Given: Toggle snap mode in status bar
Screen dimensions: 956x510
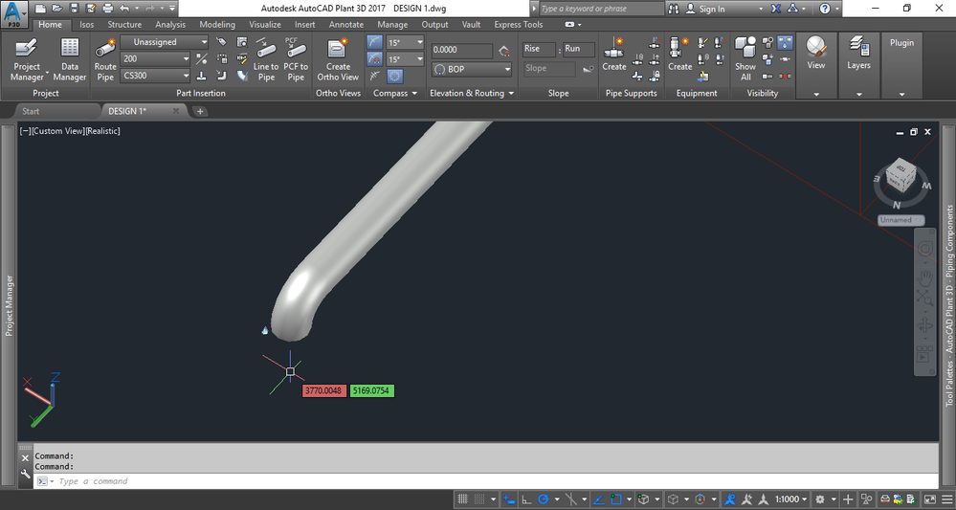Looking at the screenshot, I should coord(479,499).
